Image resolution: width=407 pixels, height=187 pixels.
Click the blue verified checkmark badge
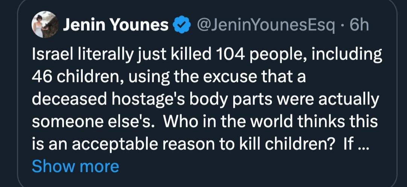(181, 25)
